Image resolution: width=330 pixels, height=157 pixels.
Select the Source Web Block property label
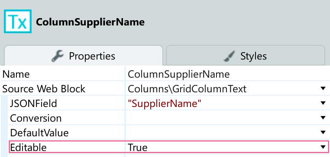[44, 89]
